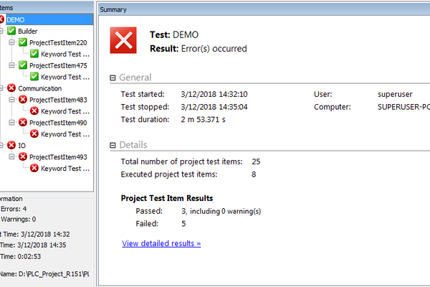Select Keyword Test under ProjectTestItem490
The height and width of the screenshot is (287, 430).
(x=65, y=134)
